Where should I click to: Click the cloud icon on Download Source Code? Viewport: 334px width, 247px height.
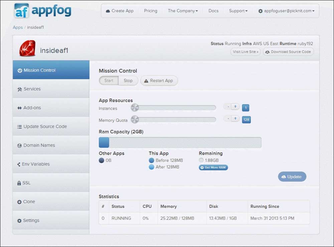click(x=267, y=52)
